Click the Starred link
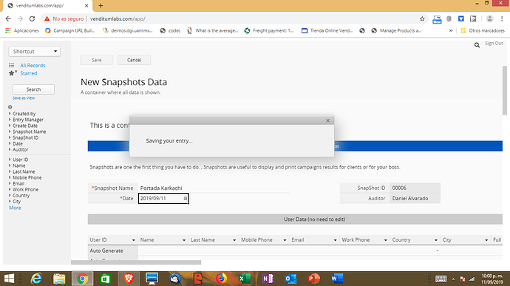The image size is (510, 286). 29,73
